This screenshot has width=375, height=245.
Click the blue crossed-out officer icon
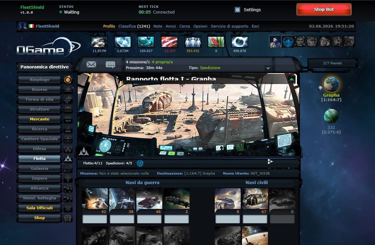(x=288, y=42)
